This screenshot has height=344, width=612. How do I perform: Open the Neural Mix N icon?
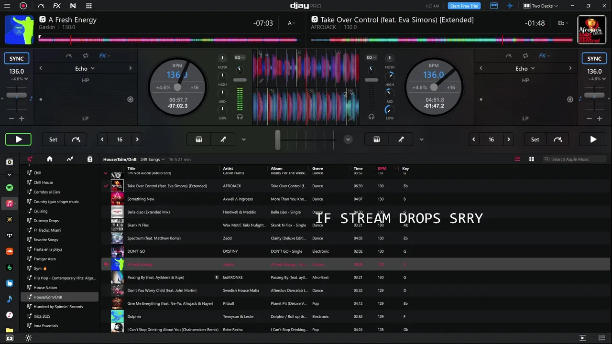[x=73, y=6]
